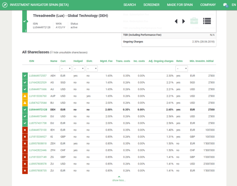The image size is (237, 186).
Task: Add fund to portfolio briefcase icon
Action: pos(194,21)
